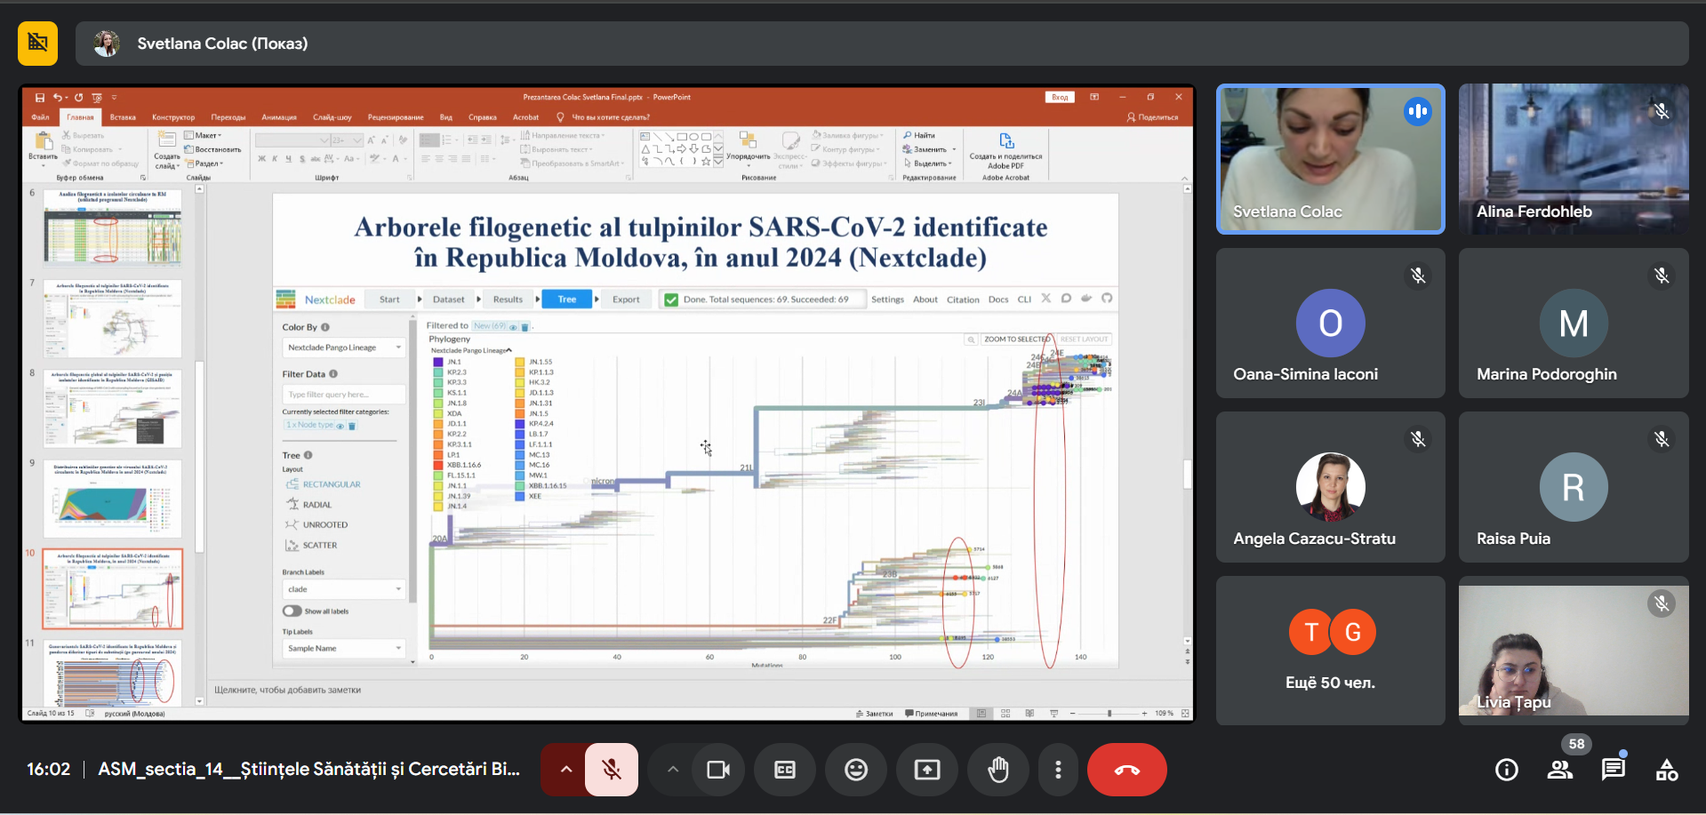1706x815 pixels.
Task: Click the presentation unpin icon beside Svetlana Colac
Action: pos(37,43)
